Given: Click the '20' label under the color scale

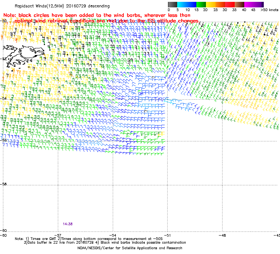Looking at the screenshot, I should coord(205,10).
